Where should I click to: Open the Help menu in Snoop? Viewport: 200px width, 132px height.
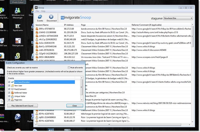pos(43,11)
